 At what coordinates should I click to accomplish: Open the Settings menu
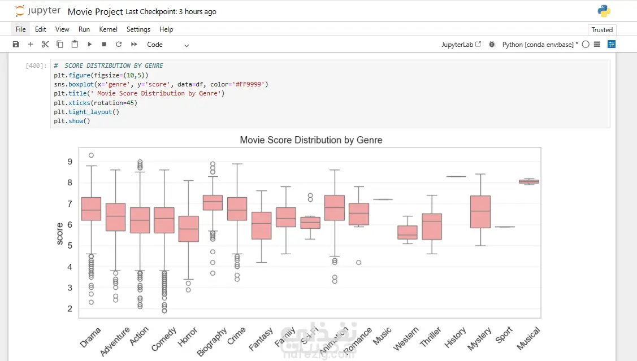coord(138,29)
